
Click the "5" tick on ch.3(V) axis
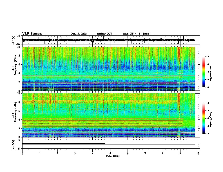tap(20, 140)
